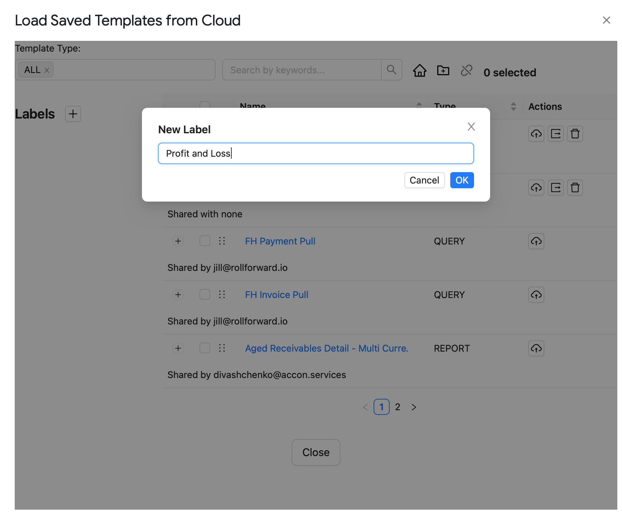Expand the Aged Receivables Detail row
Viewport: 622px width, 515px height.
[x=178, y=348]
